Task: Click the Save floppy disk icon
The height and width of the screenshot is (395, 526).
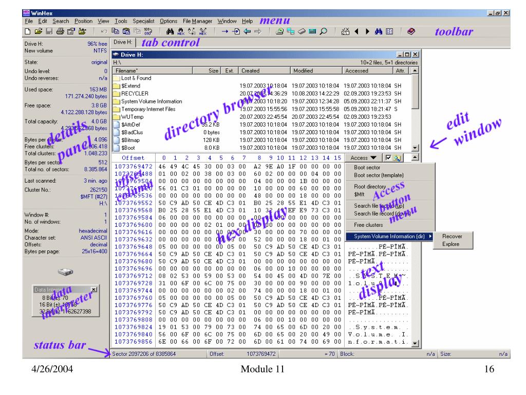Action: pos(49,31)
